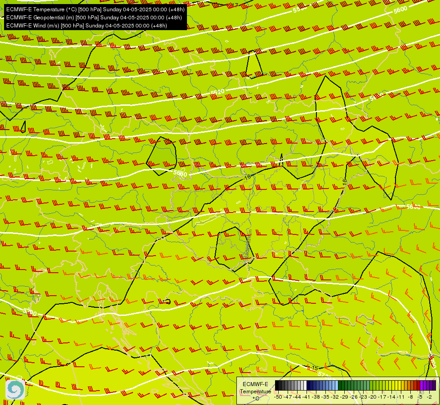Click the ECMWF-E Temperature °C legend title
The image size is (440, 405).
[x=255, y=391]
